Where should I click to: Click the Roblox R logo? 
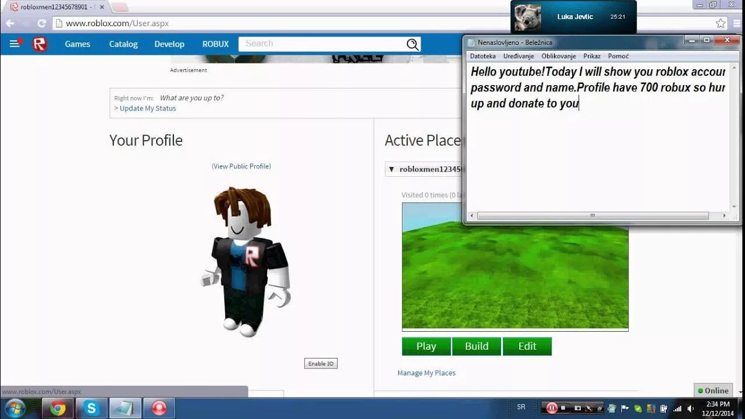[40, 44]
